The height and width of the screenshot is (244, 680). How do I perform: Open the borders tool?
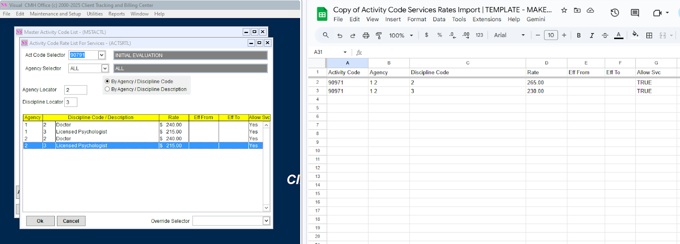tap(649, 36)
